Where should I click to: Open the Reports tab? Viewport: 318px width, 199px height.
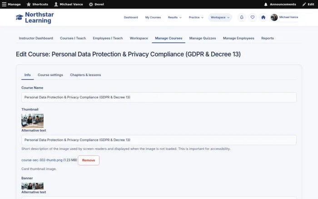(x=267, y=38)
